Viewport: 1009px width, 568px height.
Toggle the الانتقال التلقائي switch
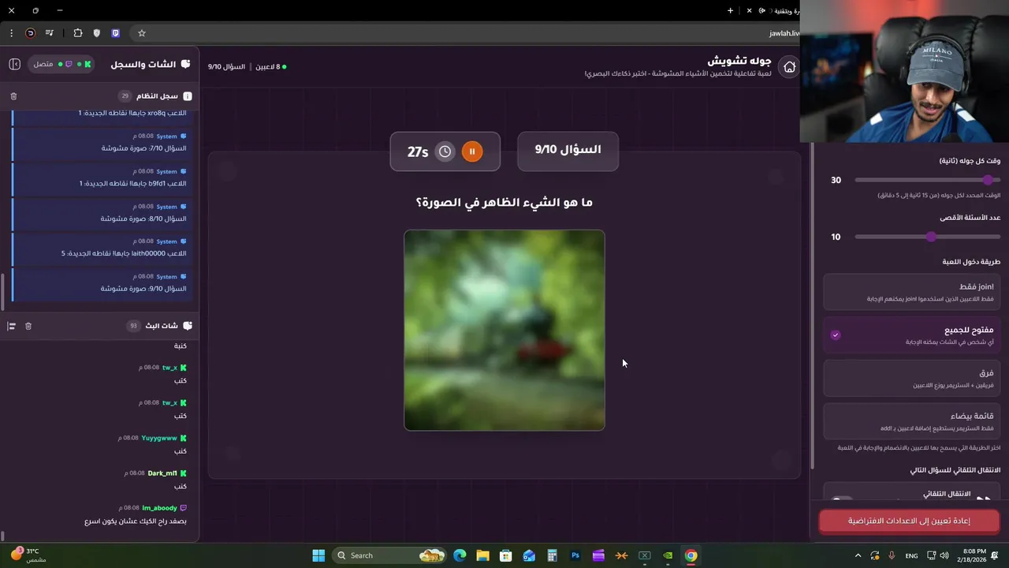[x=843, y=499]
